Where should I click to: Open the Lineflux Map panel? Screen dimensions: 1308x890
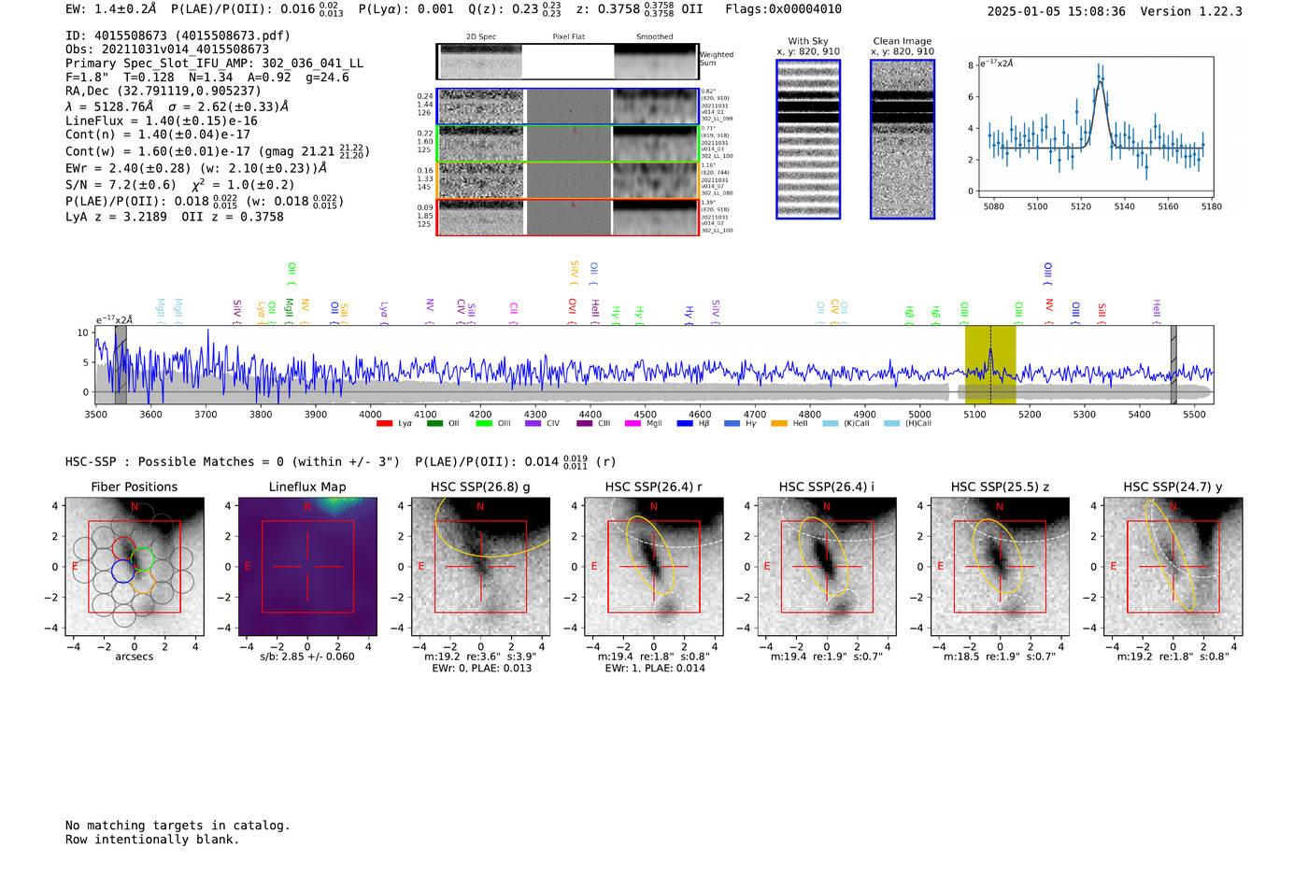tap(307, 567)
